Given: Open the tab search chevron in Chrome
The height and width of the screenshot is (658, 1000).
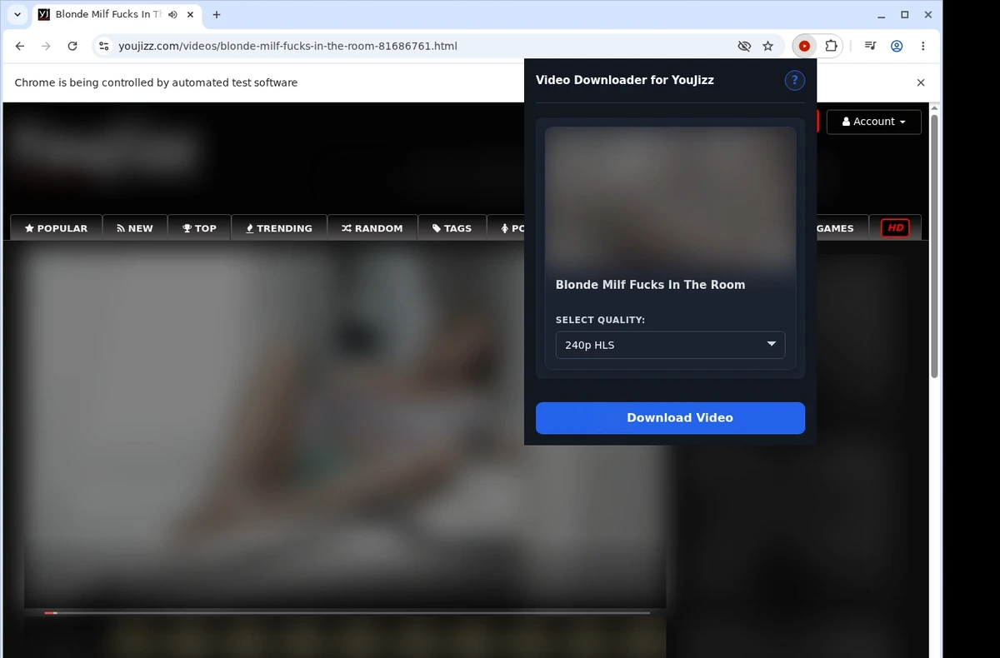Looking at the screenshot, I should pyautogui.click(x=17, y=15).
